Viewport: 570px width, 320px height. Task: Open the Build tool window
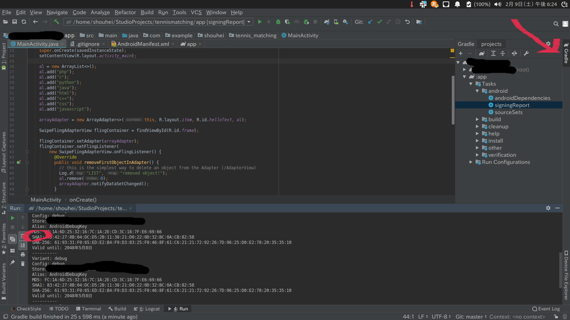coord(117,309)
